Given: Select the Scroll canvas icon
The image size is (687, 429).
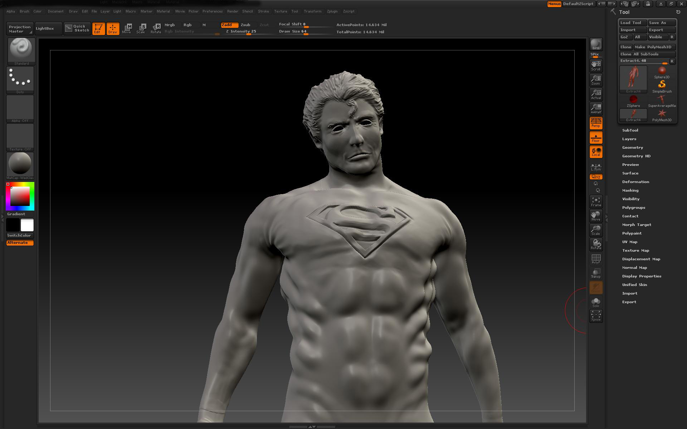Looking at the screenshot, I should click(596, 65).
